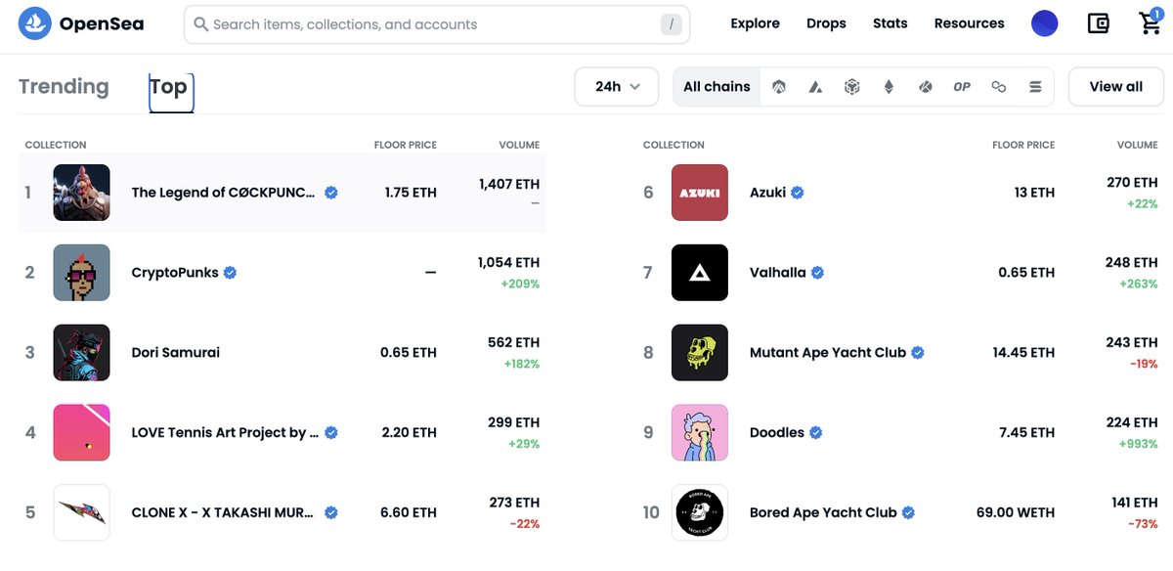Screen dimensions: 1173x571
Task: Switch to the Top tab
Action: point(169,87)
